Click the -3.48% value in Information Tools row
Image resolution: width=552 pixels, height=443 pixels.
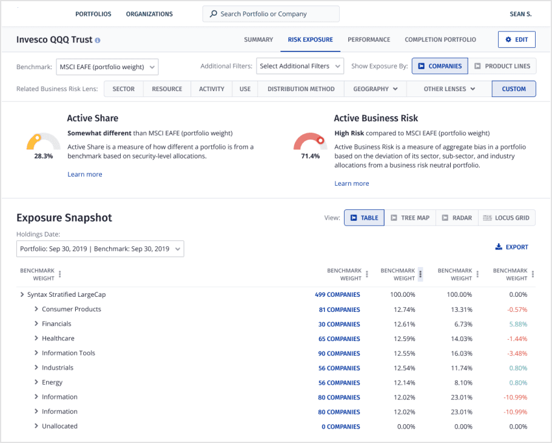pos(517,353)
